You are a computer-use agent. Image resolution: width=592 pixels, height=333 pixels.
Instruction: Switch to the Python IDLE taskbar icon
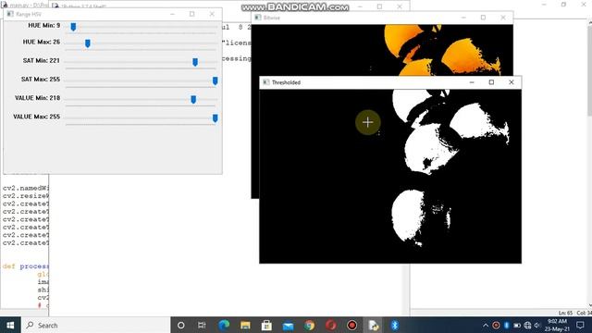[374, 325]
